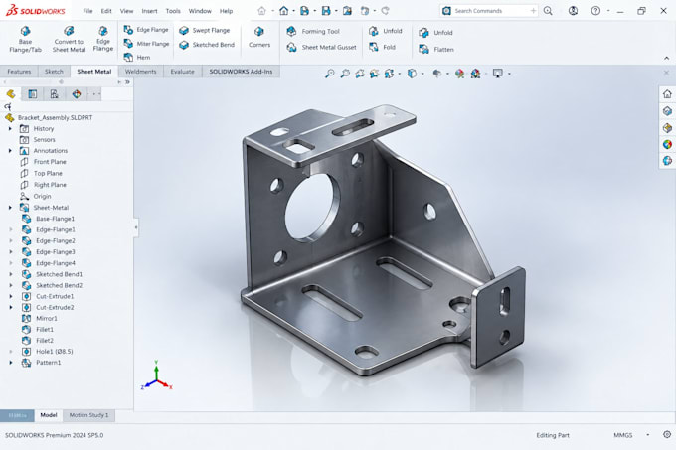Image resolution: width=676 pixels, height=450 pixels.
Task: Select Hole1 (Ø8.5) feature
Action: (47, 352)
